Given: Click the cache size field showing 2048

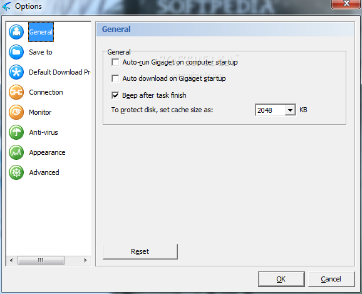Looking at the screenshot, I should [x=270, y=110].
